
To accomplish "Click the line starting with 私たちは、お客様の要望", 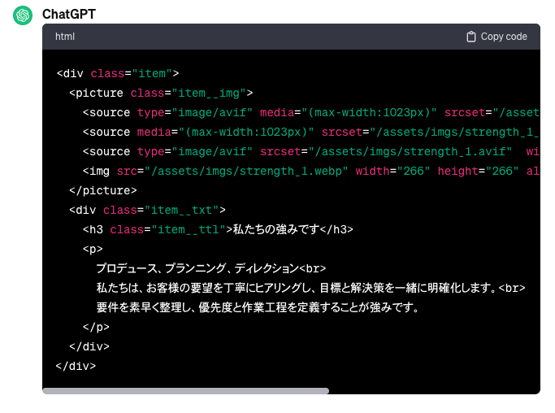I will tap(310, 288).
